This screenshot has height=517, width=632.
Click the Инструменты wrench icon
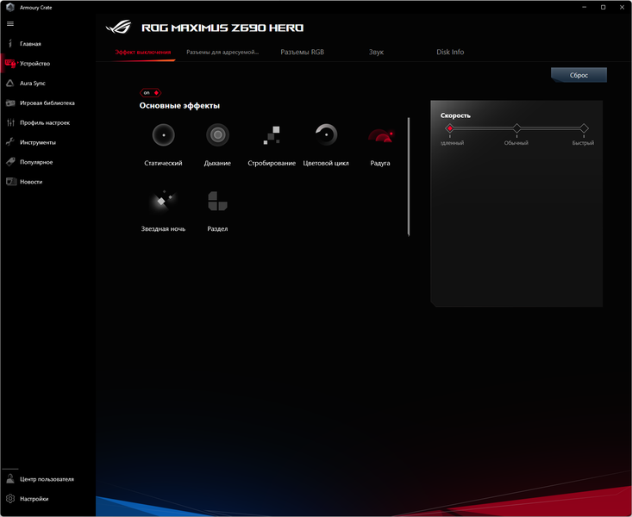click(x=10, y=142)
